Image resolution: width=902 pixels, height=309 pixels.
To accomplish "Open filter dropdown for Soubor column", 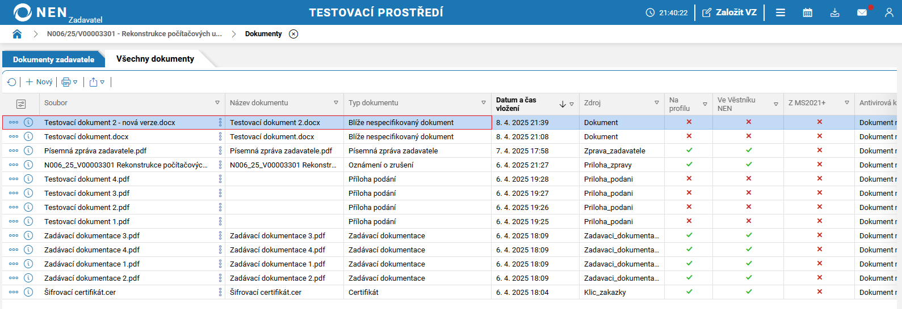I will coord(217,103).
